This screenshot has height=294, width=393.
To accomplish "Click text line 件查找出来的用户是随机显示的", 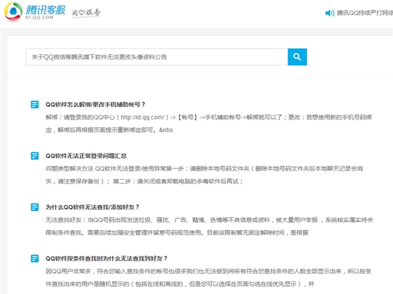I will click(x=179, y=284).
